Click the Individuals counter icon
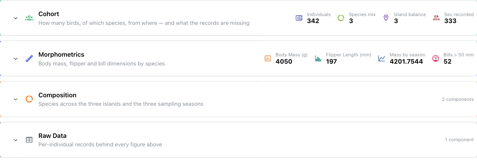Image resolution: width=477 pixels, height=160 pixels. click(x=299, y=18)
